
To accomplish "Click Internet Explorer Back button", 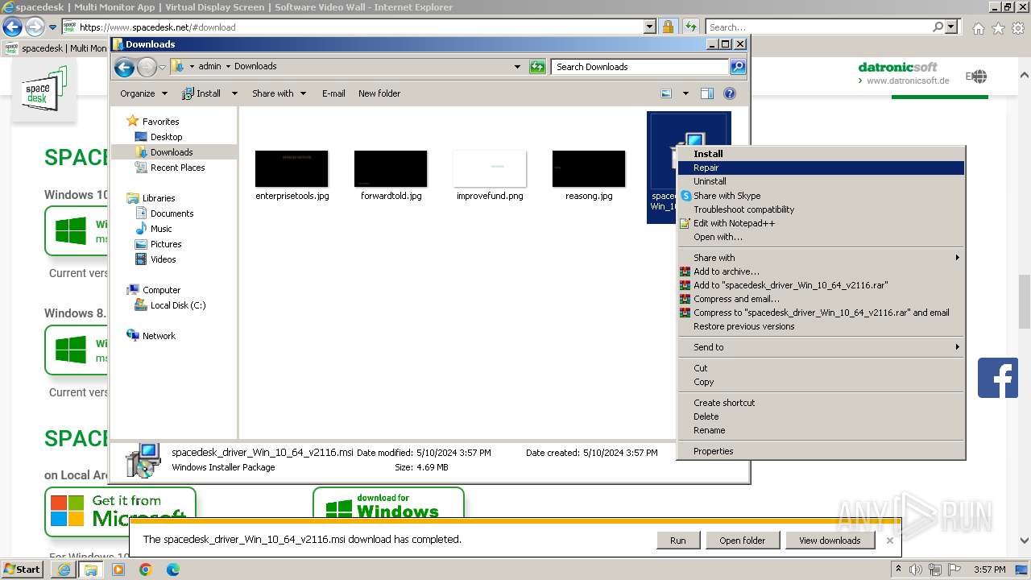I will [12, 27].
